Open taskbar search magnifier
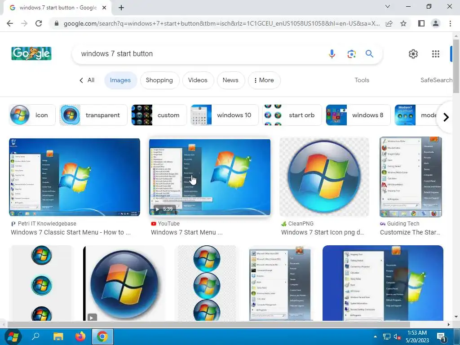 coord(35,336)
